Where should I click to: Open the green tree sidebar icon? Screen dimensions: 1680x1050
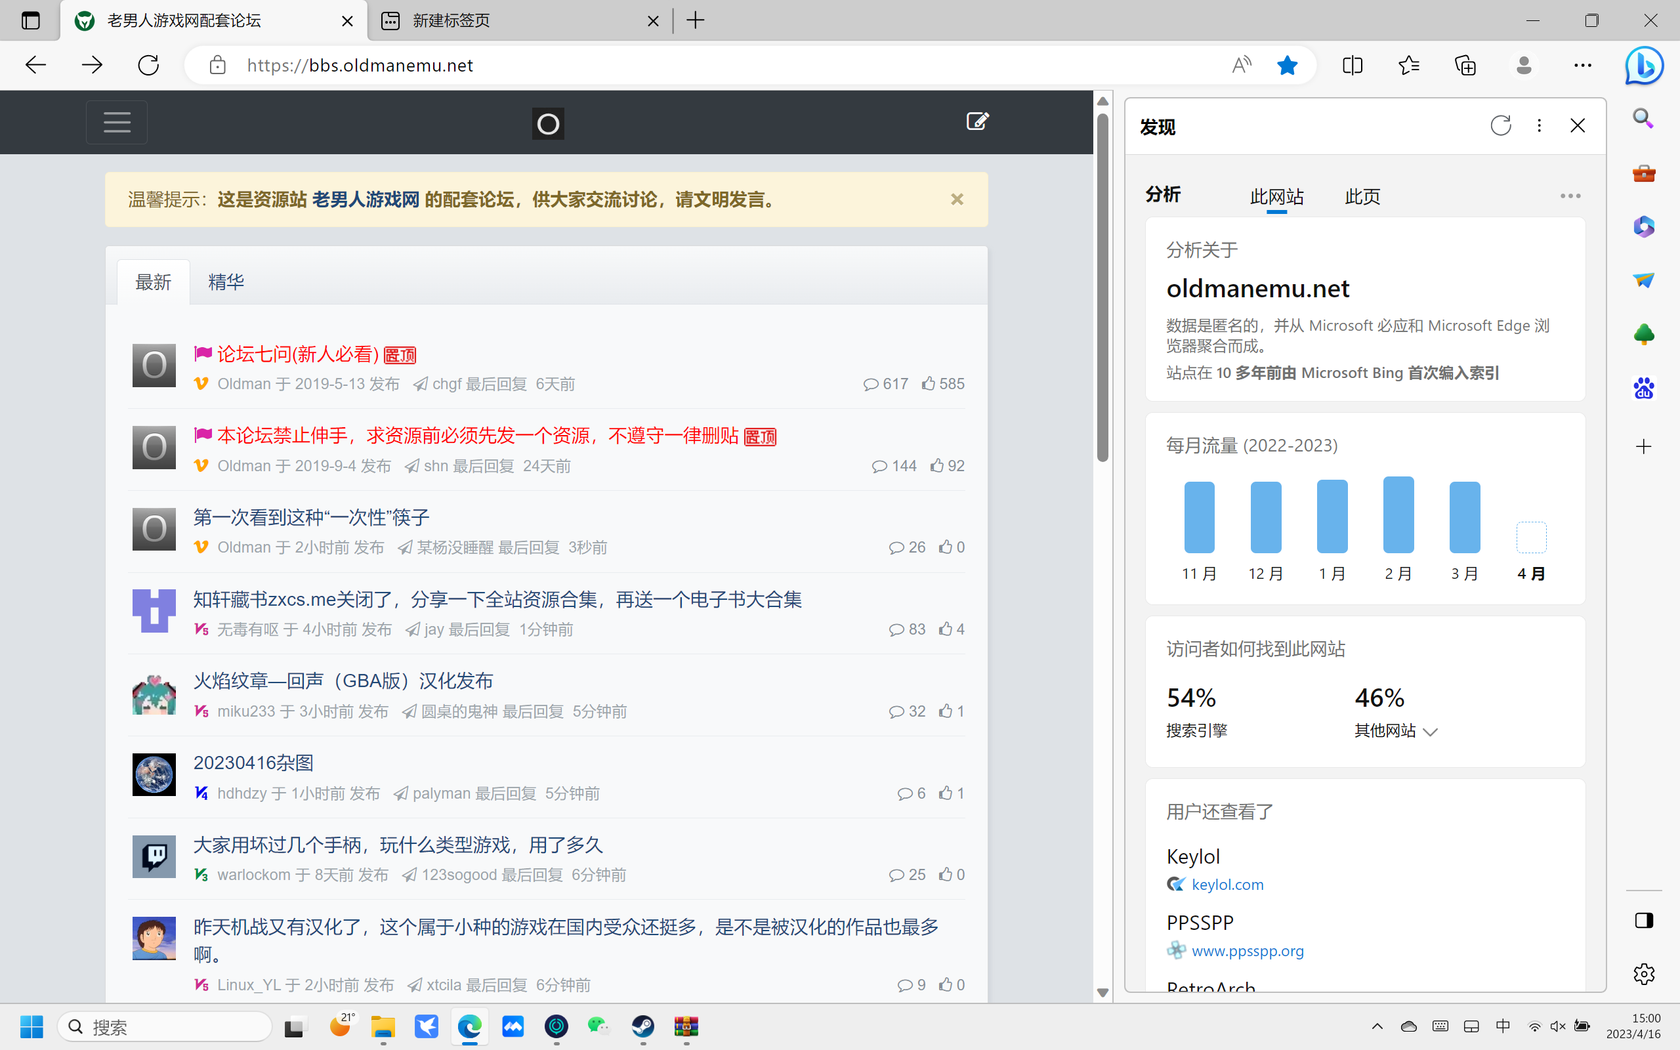(1643, 334)
